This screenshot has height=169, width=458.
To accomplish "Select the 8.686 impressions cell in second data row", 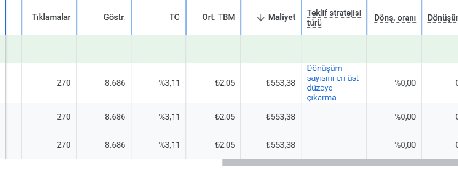I will 115,117.
